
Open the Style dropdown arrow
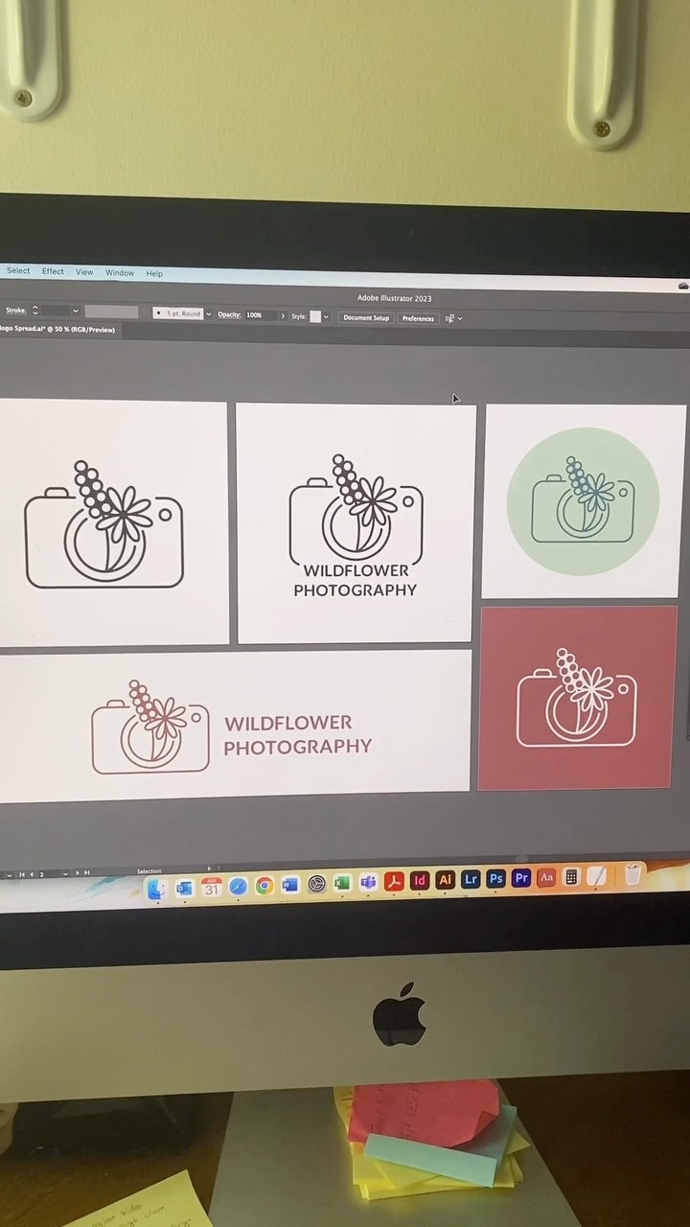(x=326, y=316)
